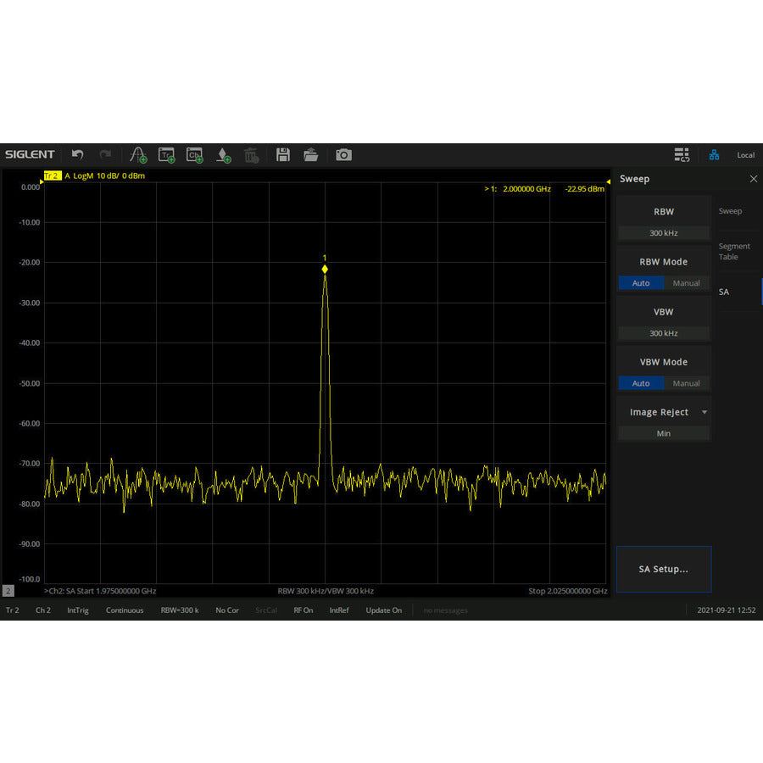This screenshot has height=763, width=763.
Task: Add a marker using the marker icon
Action: (x=222, y=155)
